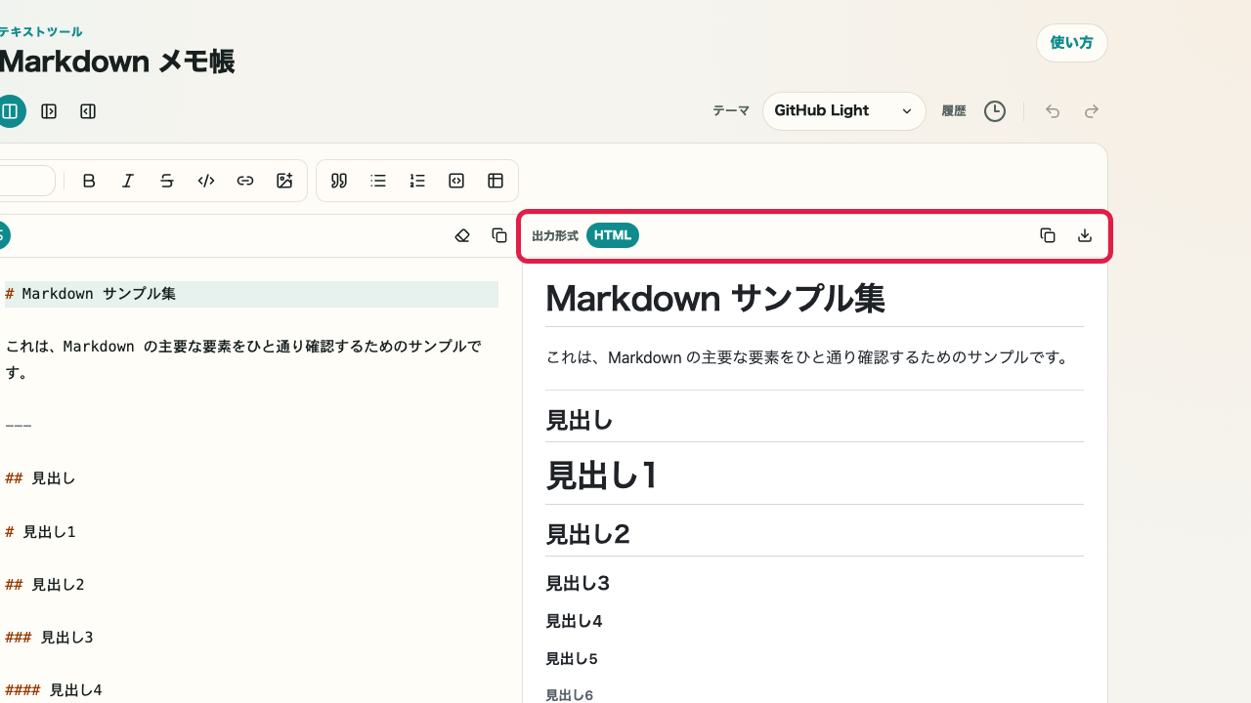Copy the Markdown source from the editor
Image resolution: width=1251 pixels, height=703 pixels.
499,235
